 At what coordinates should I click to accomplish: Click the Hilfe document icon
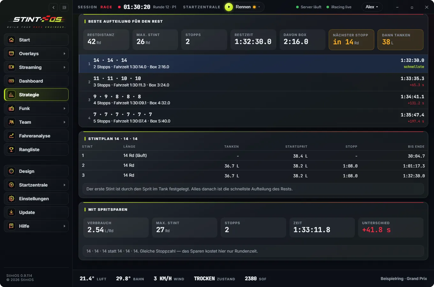pyautogui.click(x=11, y=226)
